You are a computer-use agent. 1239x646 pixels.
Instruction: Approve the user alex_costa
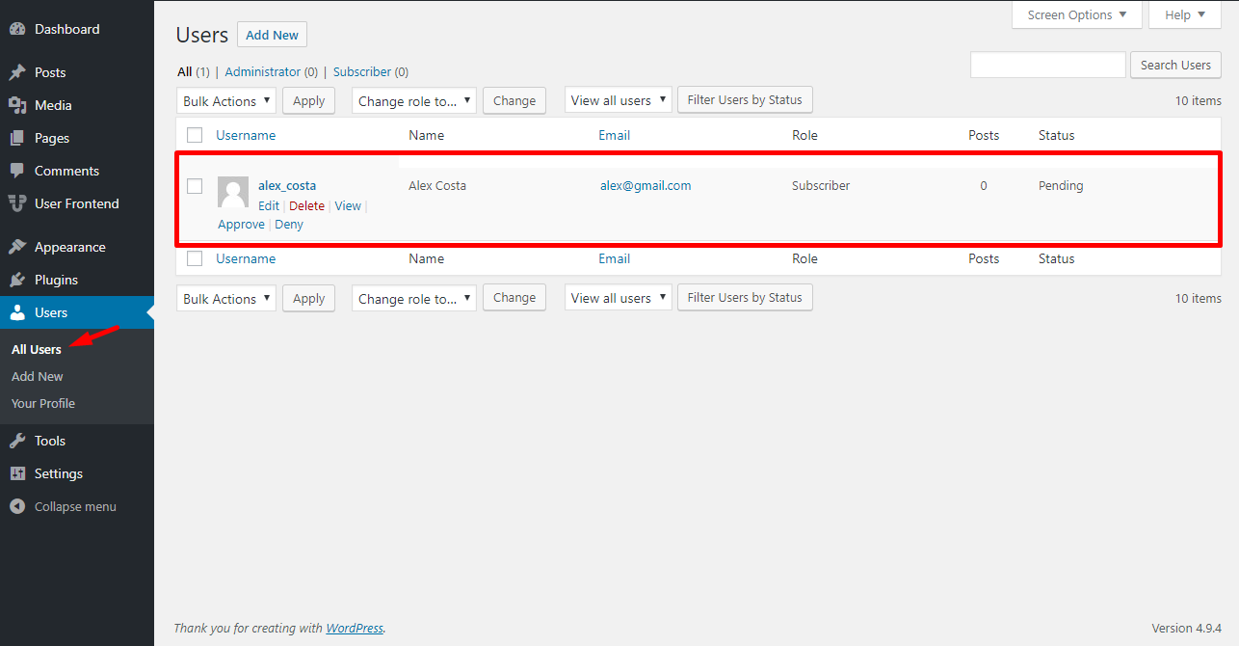241,224
